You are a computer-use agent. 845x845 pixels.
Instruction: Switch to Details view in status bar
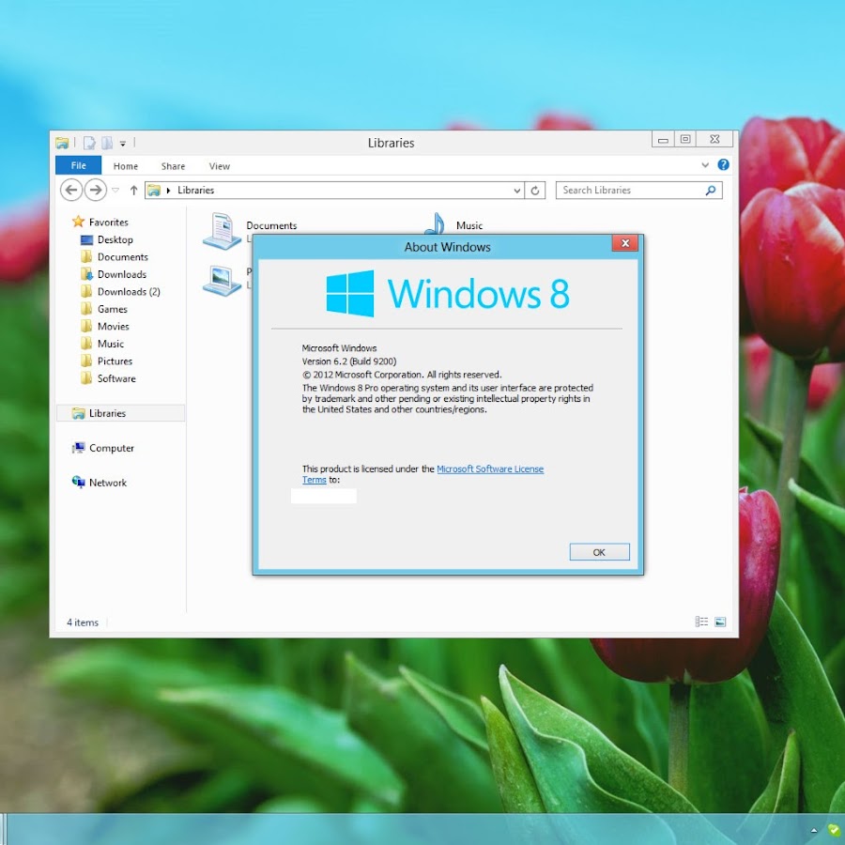(701, 622)
